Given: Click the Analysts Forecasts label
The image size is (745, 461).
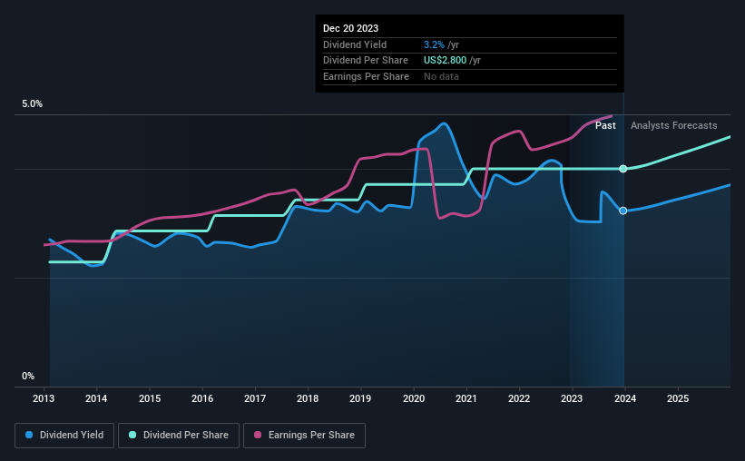Looking at the screenshot, I should 673,125.
